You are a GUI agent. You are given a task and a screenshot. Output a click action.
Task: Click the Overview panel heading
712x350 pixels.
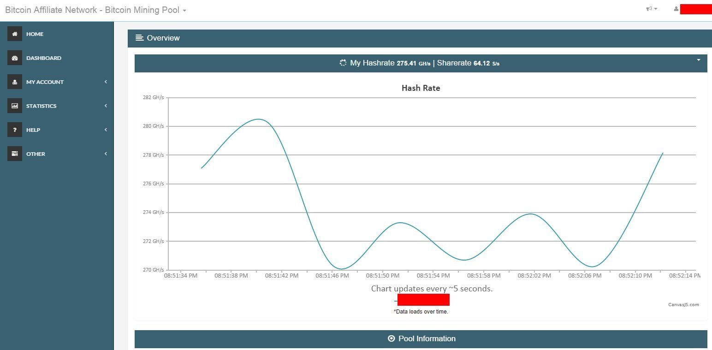coord(163,38)
